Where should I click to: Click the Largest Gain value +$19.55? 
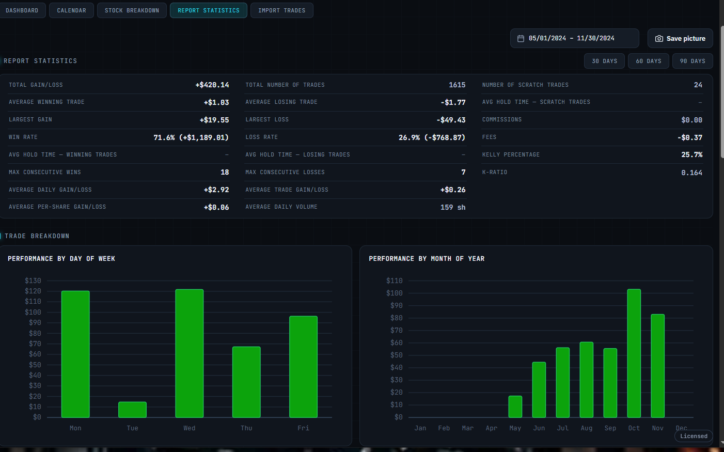click(214, 120)
